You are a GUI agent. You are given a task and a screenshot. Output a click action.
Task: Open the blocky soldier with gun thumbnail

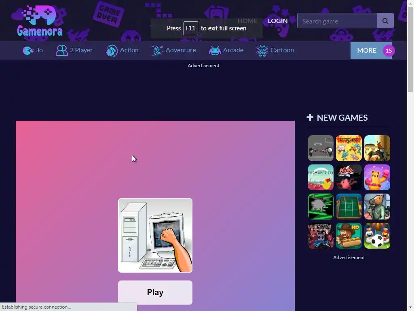[x=377, y=148]
